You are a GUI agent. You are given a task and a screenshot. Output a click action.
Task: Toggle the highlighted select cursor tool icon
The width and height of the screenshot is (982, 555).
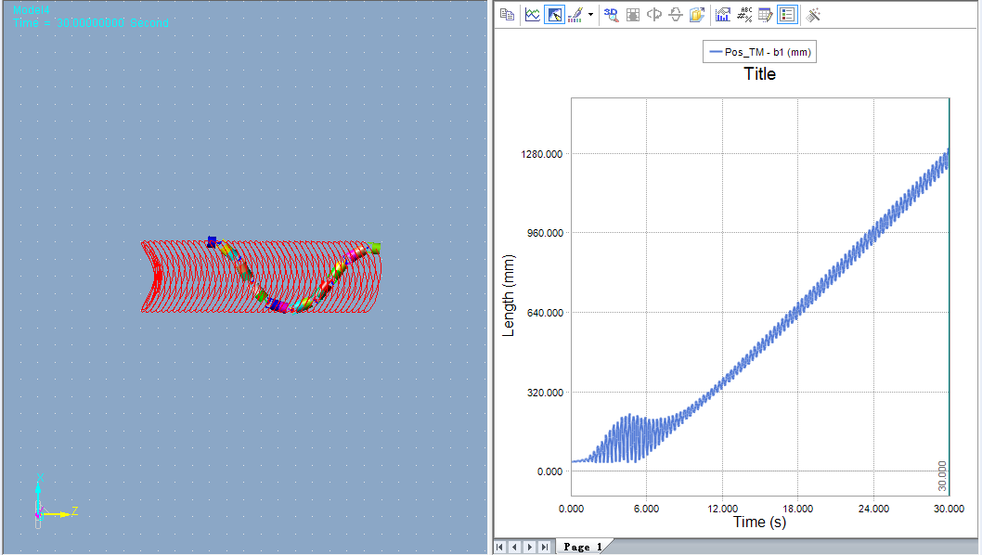554,15
